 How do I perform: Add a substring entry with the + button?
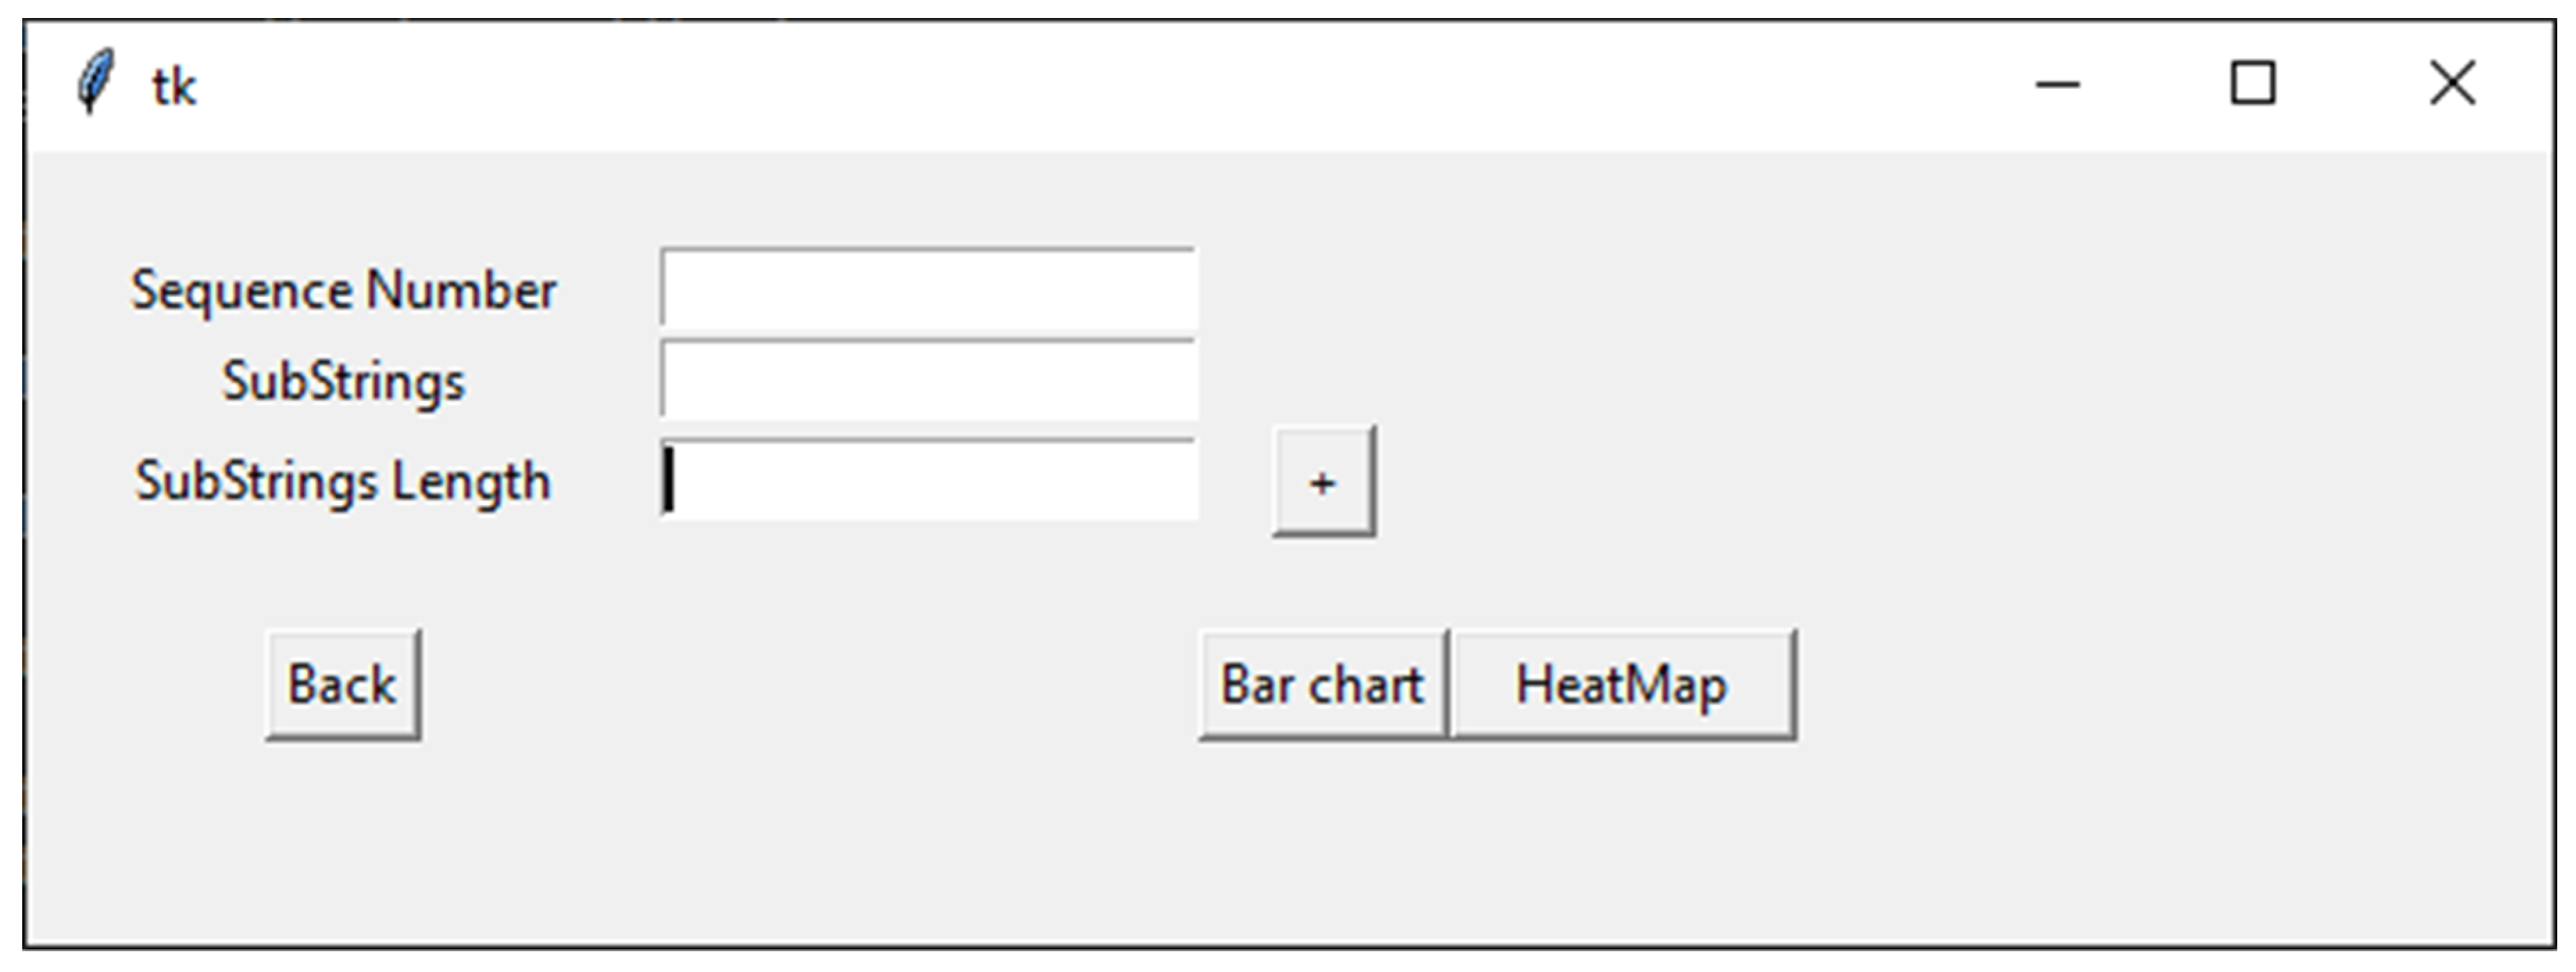(1322, 482)
